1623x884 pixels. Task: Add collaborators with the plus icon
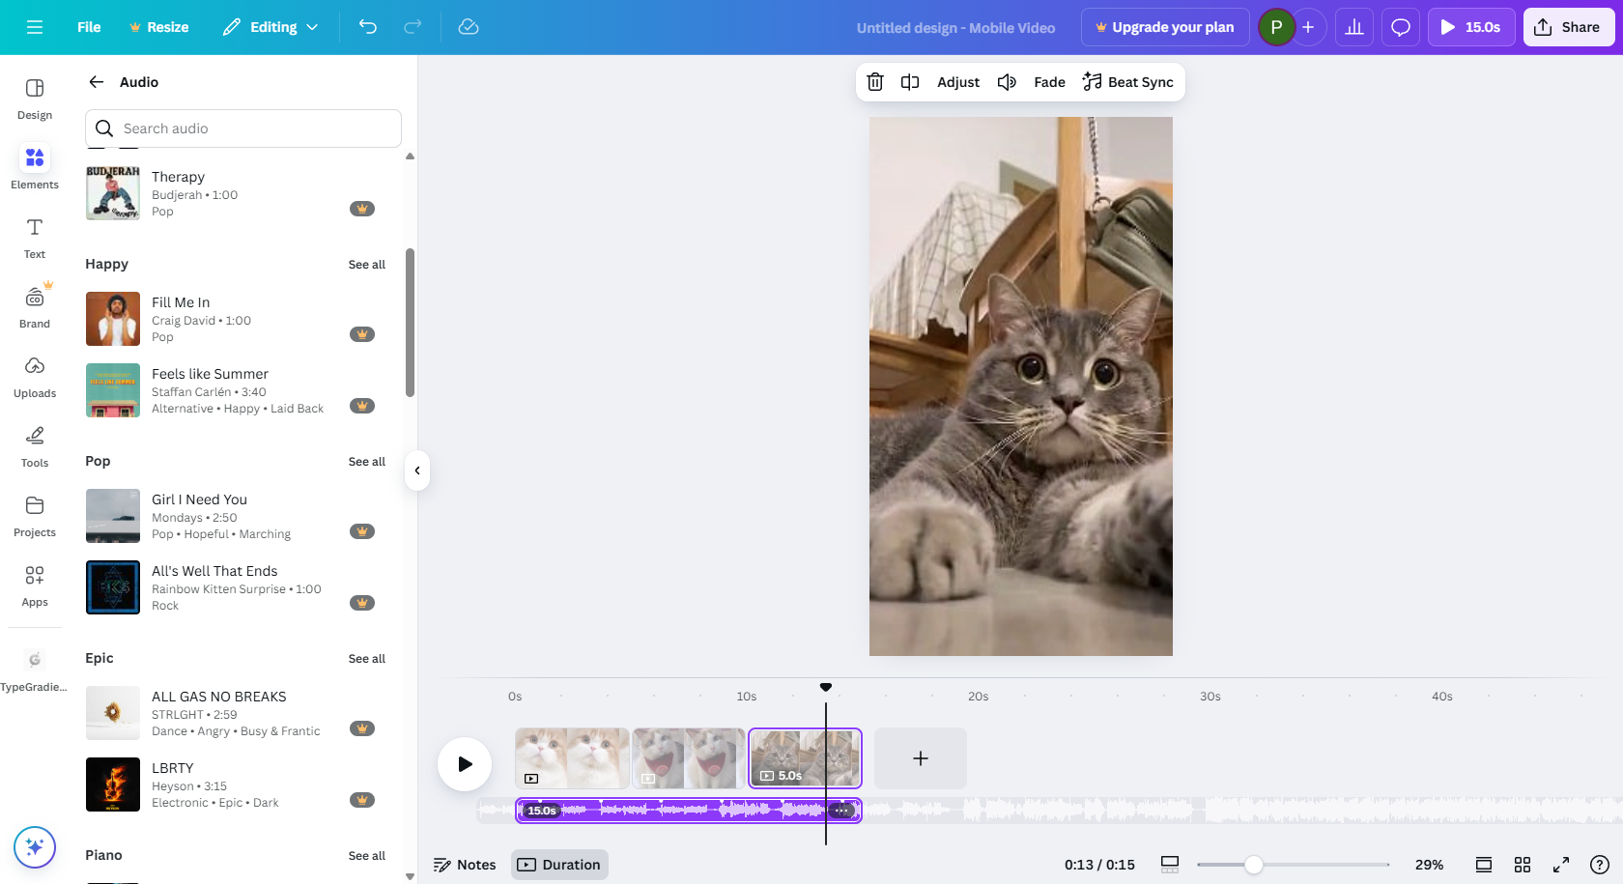click(1308, 27)
